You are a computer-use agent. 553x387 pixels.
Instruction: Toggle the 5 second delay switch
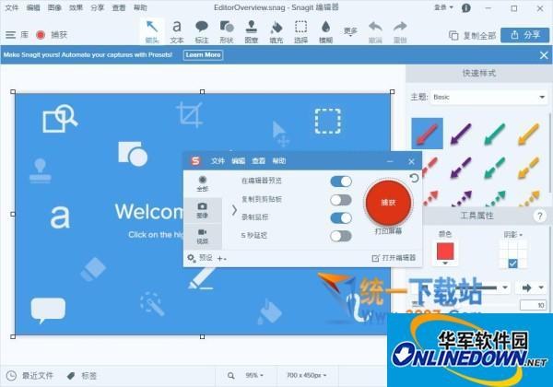(x=341, y=236)
